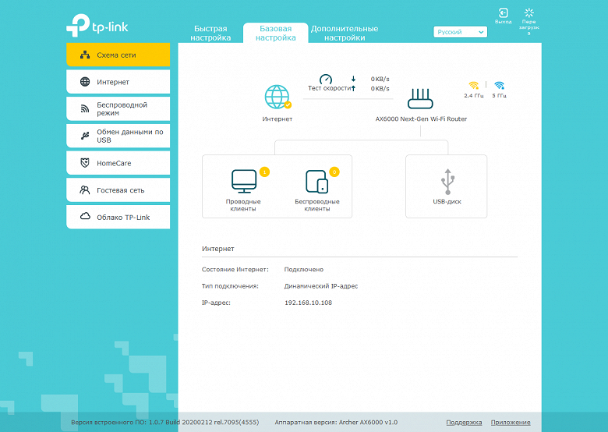Open Облако TP-Link section
Viewport: 608px width, 432px height.
point(118,217)
